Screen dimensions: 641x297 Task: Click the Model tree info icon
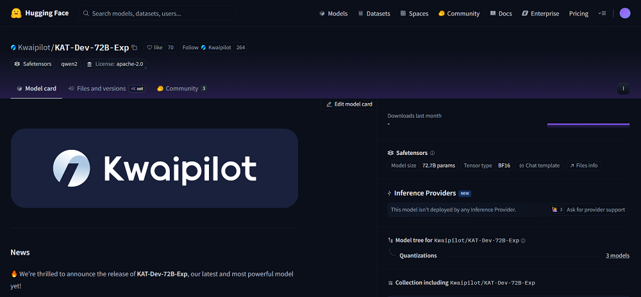[523, 241]
